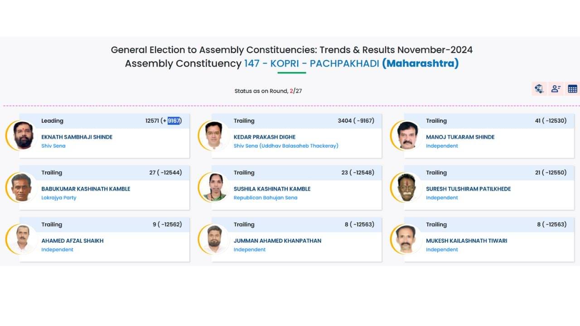
Task: Click the name Eknath Sambhaji Shinde
Action: click(77, 137)
